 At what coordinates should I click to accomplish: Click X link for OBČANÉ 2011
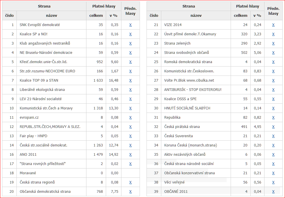pos(273,192)
